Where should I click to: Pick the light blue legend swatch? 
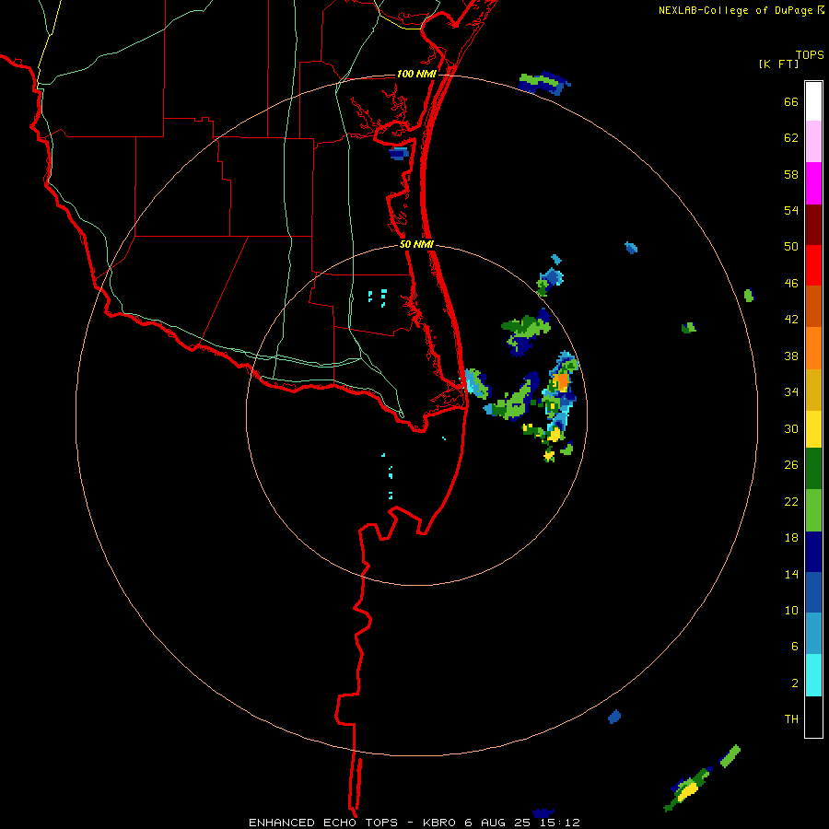click(x=813, y=634)
